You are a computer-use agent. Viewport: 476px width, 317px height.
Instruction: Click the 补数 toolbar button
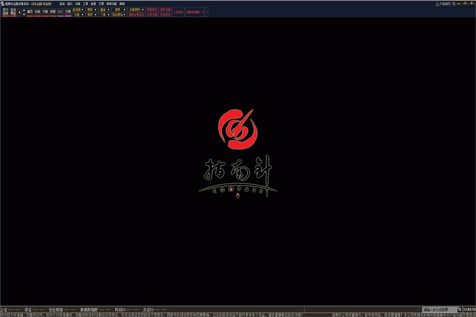click(x=38, y=11)
